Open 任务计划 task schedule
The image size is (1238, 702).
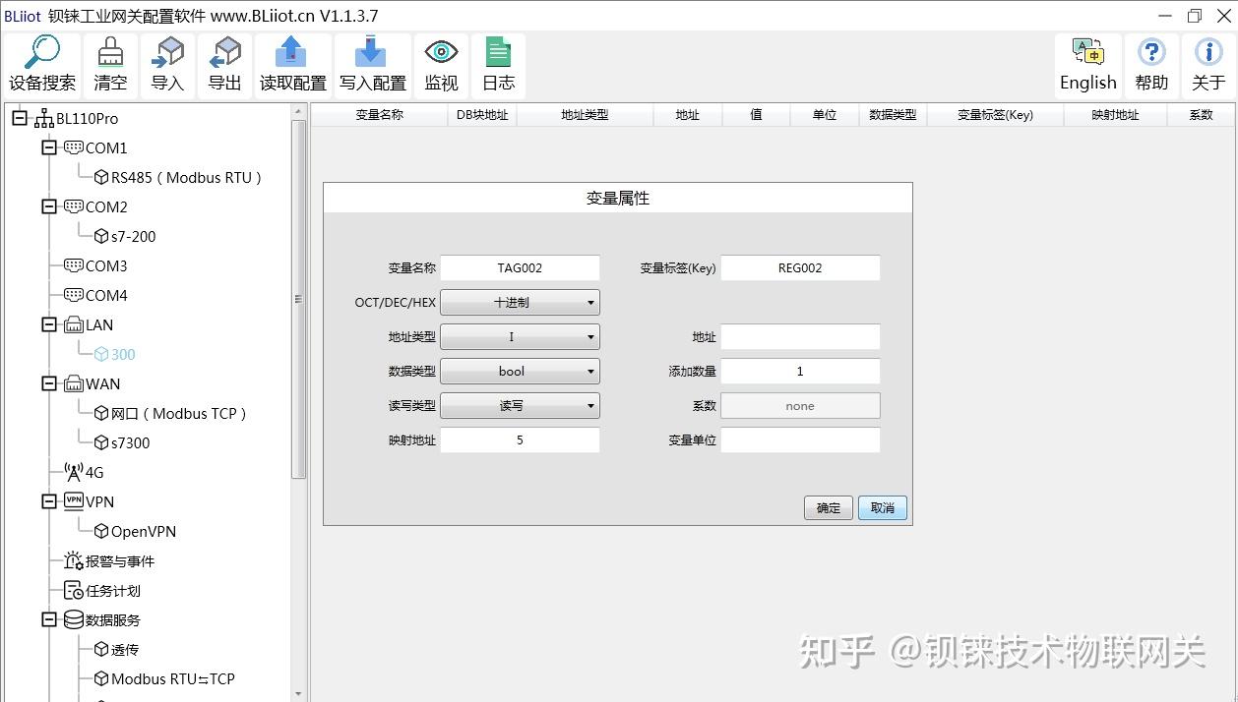tap(113, 591)
